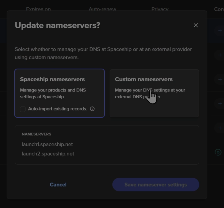Click the plus icon in the second table row
Screen dimensions: 224x208
pyautogui.click(x=220, y=55)
